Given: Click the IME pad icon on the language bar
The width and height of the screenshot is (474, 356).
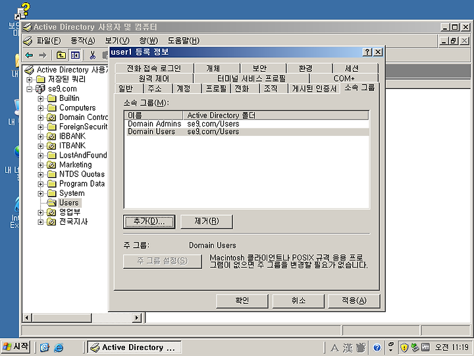Looking at the screenshot, I should tap(361, 348).
